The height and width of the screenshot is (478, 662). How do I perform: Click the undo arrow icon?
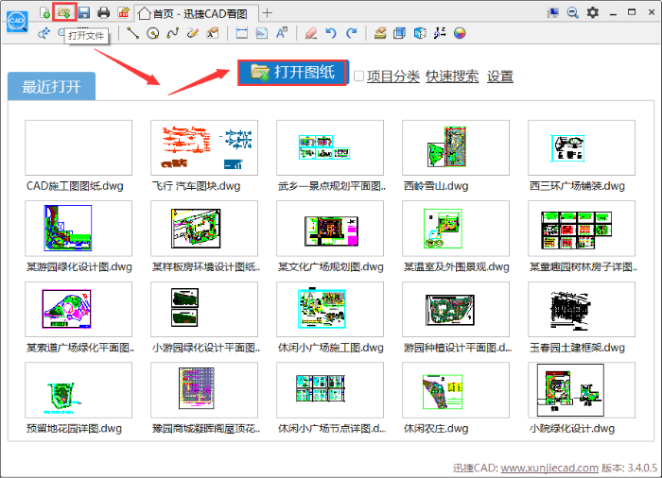click(331, 34)
